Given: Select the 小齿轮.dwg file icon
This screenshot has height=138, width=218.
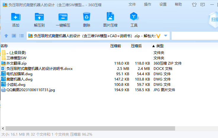Looking at the screenshot, I should 3,84.
